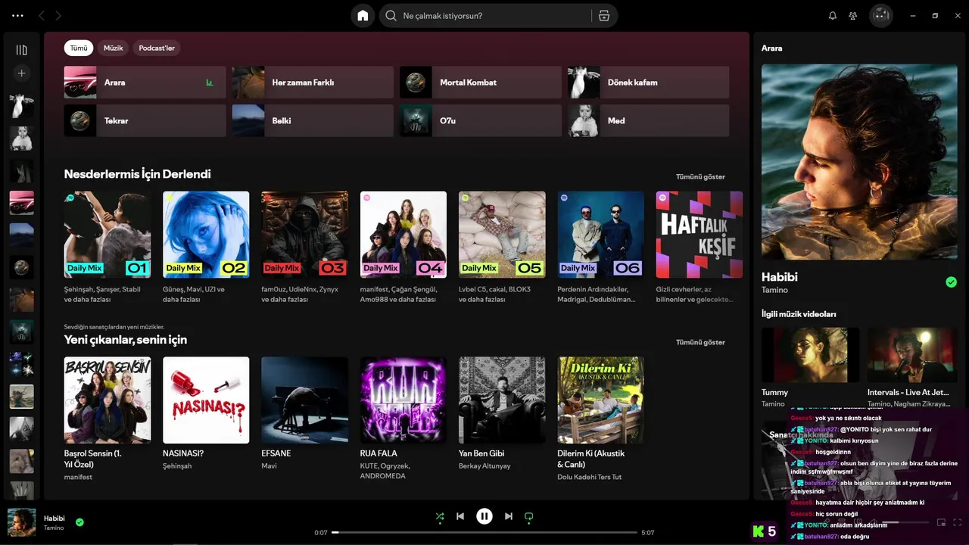Image resolution: width=969 pixels, height=545 pixels.
Task: Click the Habibi title in bottom bar
Action: 55,519
